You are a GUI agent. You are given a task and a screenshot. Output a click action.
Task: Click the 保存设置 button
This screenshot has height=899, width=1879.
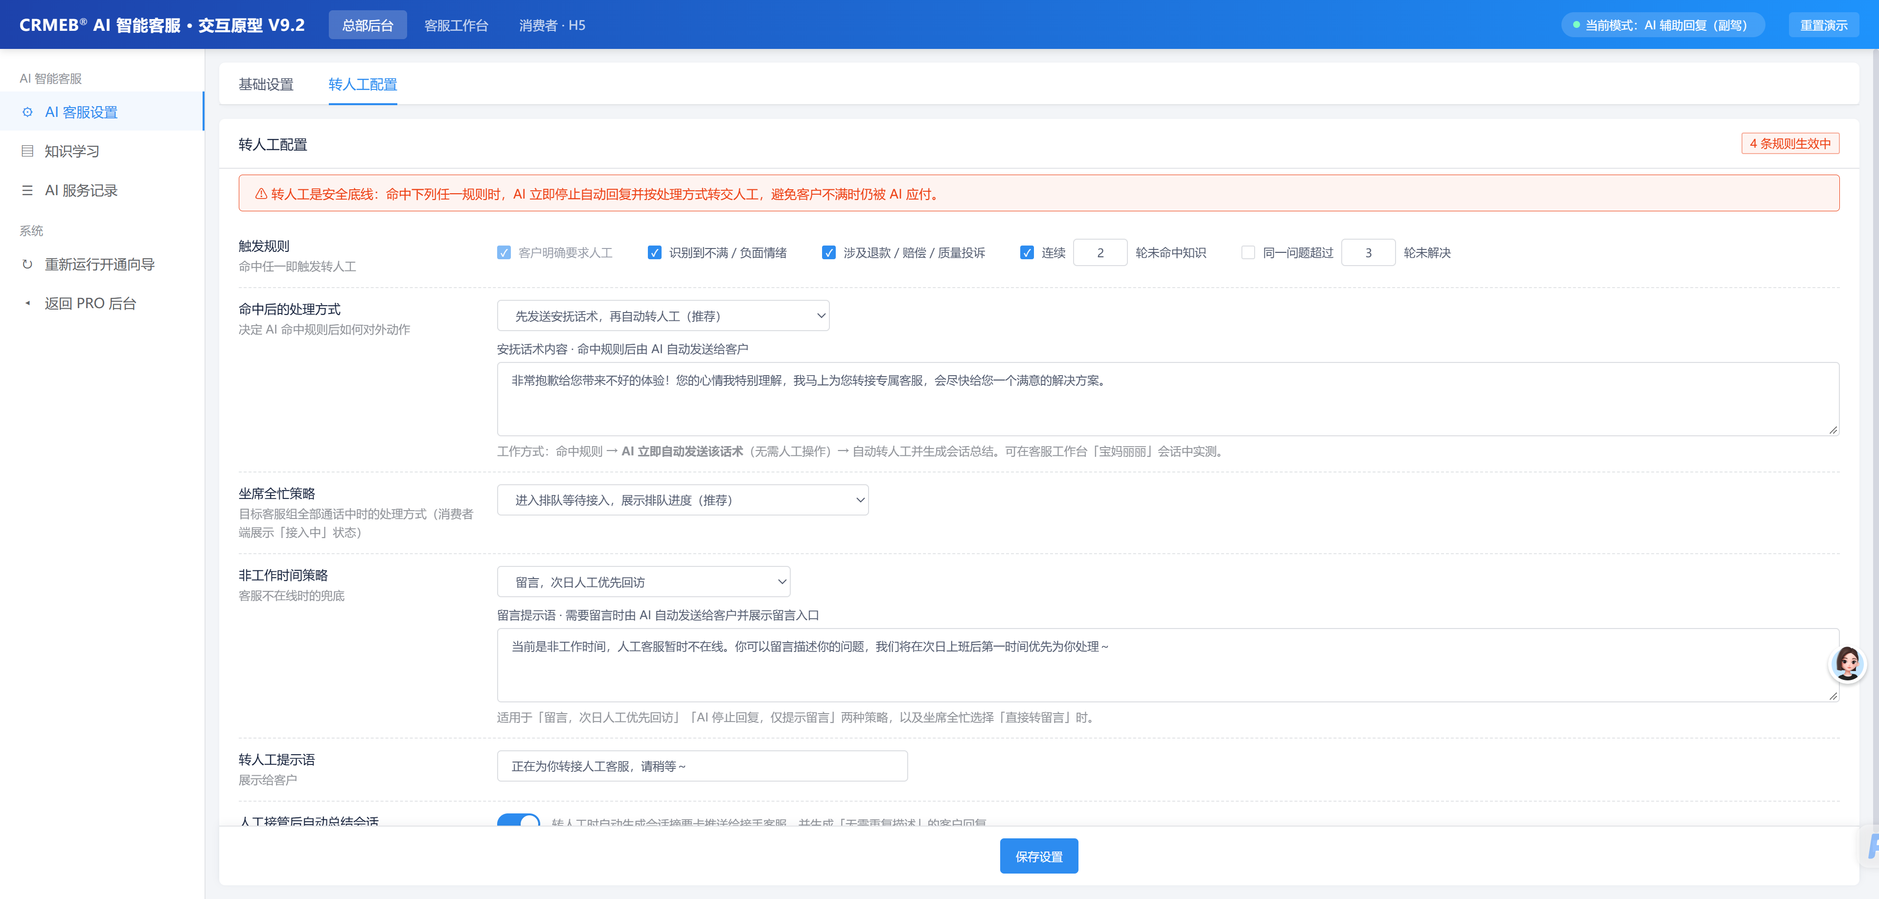(1039, 856)
